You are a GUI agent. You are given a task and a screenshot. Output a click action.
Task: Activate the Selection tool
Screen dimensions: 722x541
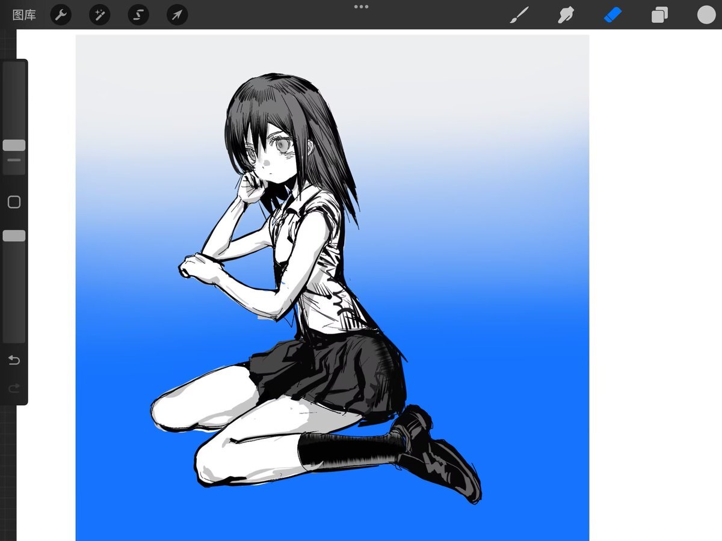(x=138, y=15)
